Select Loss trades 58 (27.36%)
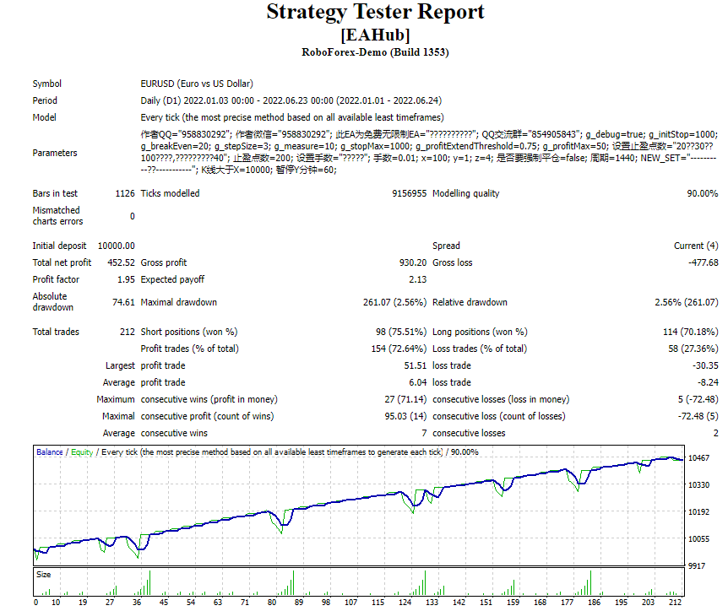Screen dimensions: 728x611 click(693, 349)
